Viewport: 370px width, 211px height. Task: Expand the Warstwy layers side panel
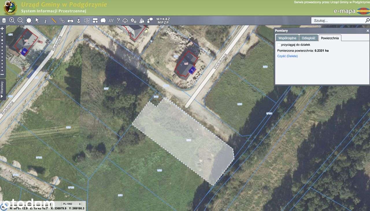pos(2,89)
